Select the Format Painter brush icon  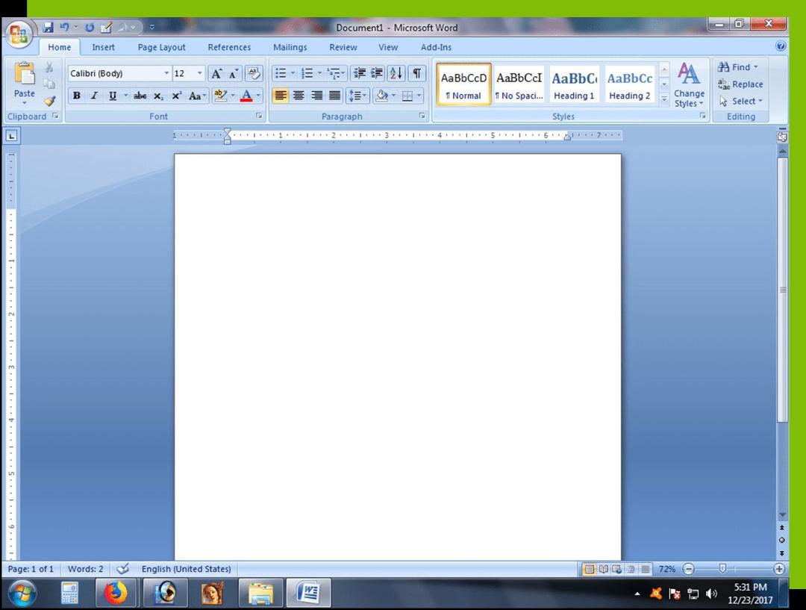point(49,102)
